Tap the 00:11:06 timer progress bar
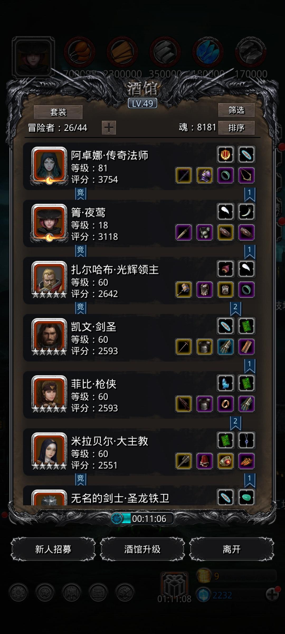Image resolution: width=285 pixels, height=634 pixels. (142, 519)
